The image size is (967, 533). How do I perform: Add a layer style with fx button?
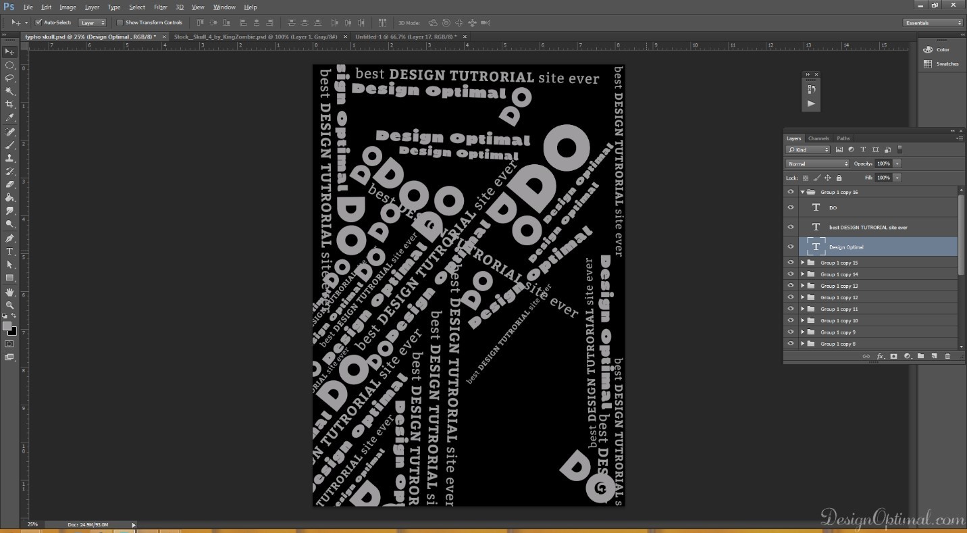880,356
